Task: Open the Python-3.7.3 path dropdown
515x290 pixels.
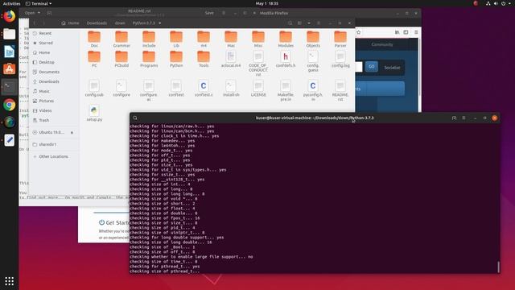Action: pyautogui.click(x=159, y=23)
